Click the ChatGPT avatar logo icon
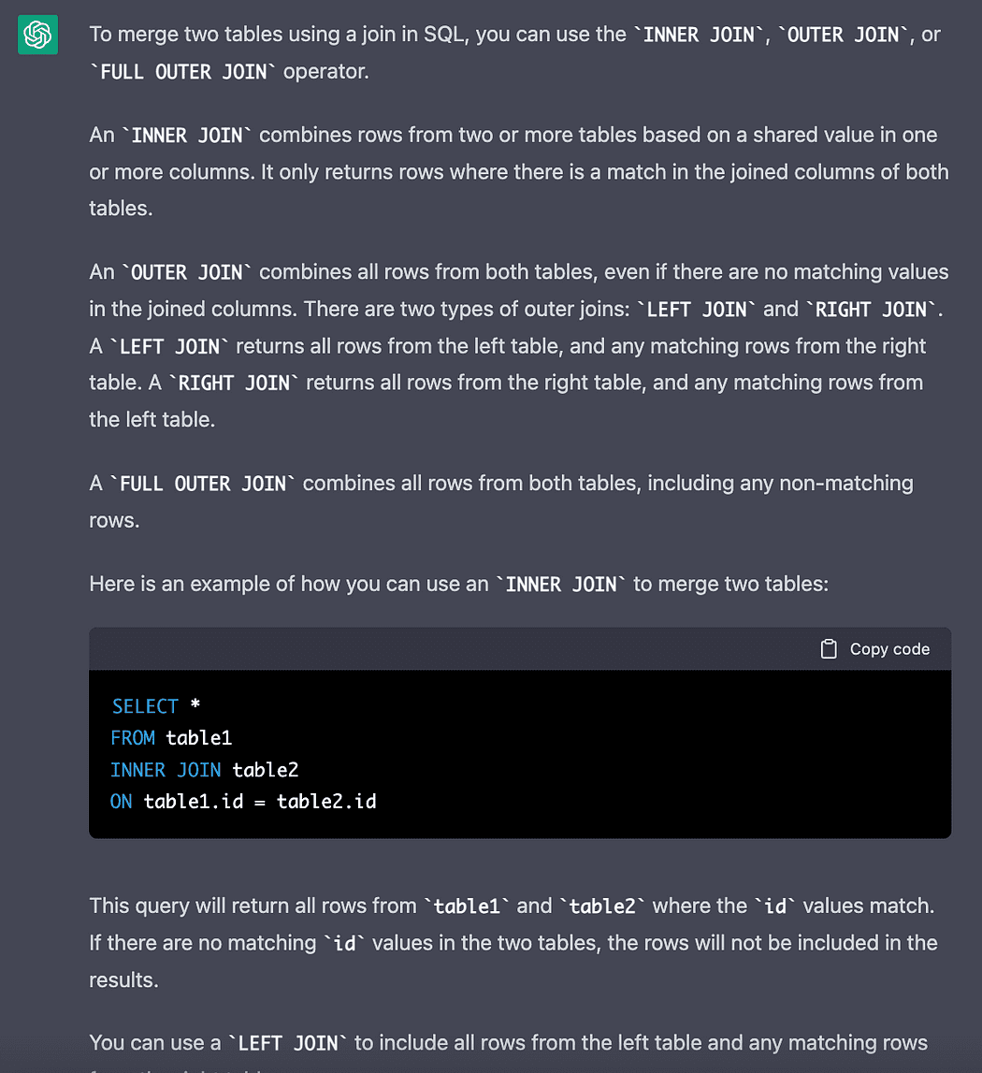 (x=37, y=36)
